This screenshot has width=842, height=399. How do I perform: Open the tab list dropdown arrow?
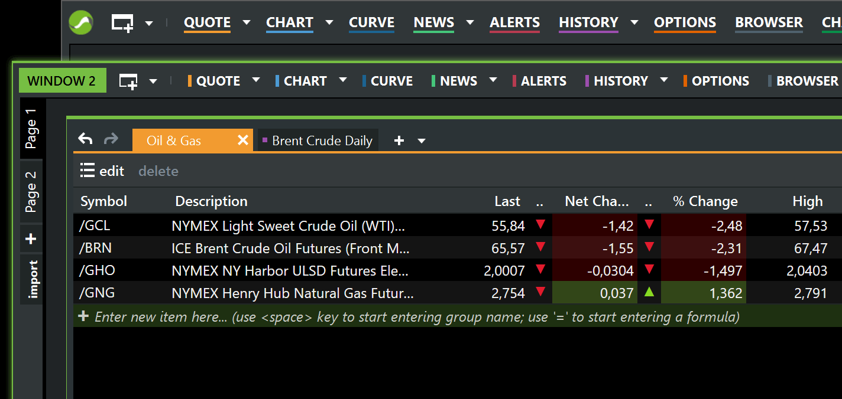(x=422, y=141)
